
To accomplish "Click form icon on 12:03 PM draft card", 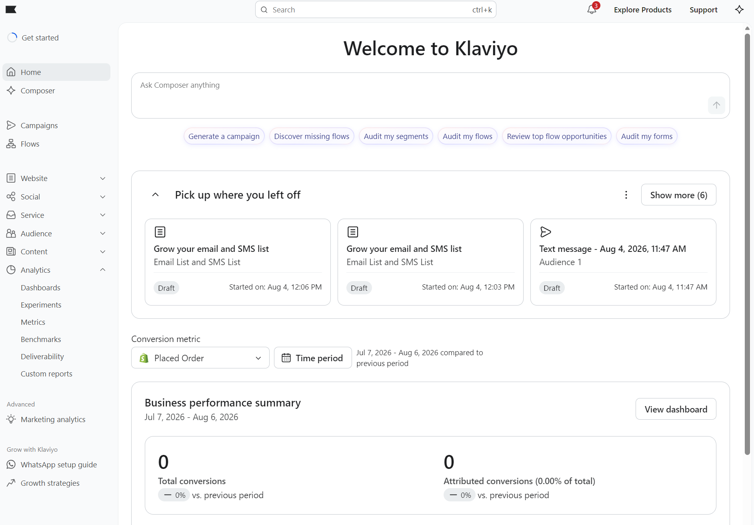I will (353, 232).
